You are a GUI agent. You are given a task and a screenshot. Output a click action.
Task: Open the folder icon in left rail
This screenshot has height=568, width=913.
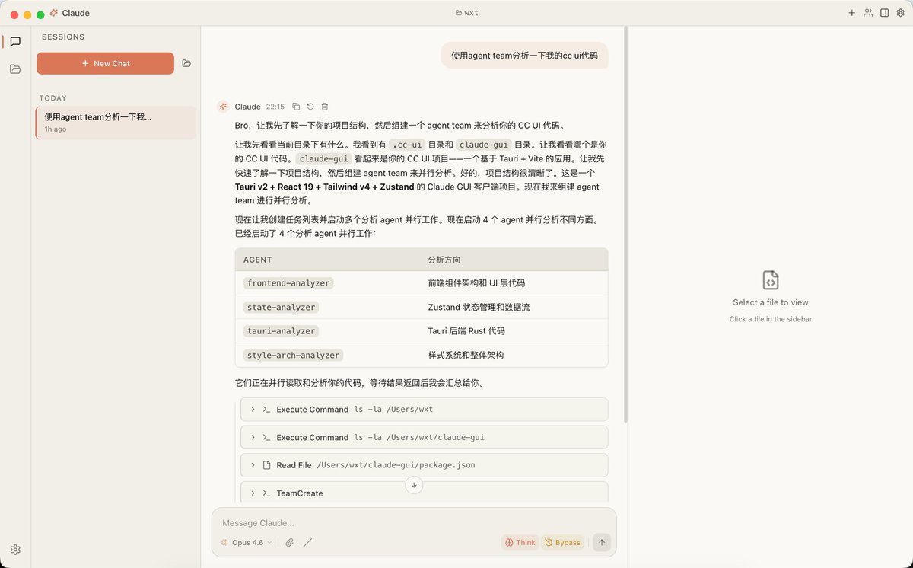click(15, 69)
